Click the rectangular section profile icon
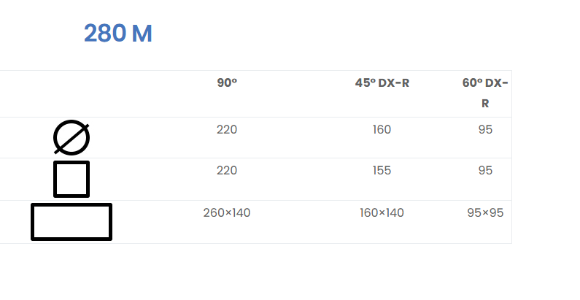 tap(71, 222)
